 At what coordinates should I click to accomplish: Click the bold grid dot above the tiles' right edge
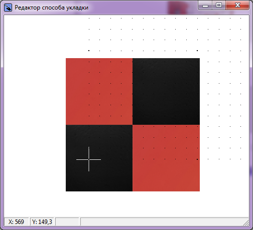coord(197,51)
